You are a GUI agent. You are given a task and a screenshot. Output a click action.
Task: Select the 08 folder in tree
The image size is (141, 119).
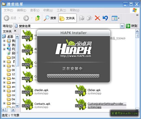(x=11, y=70)
